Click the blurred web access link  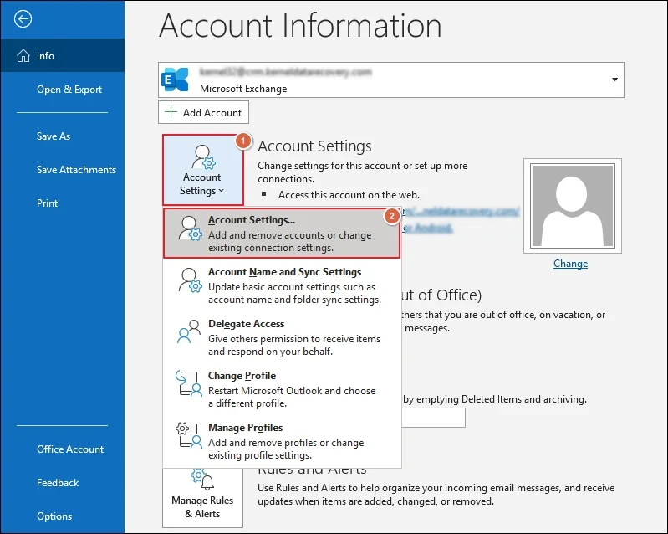(461, 211)
